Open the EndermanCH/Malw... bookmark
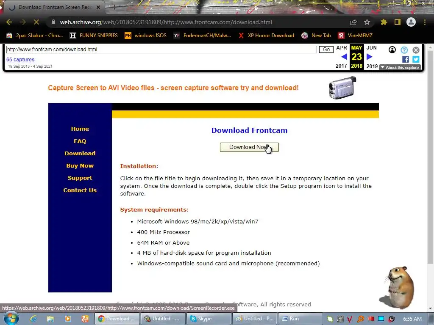 coord(202,36)
